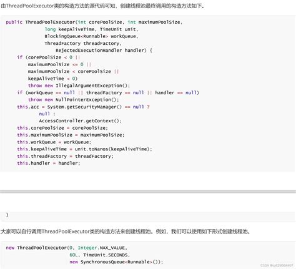This screenshot has width=296, height=269.
Task: Click the CSDN watermark in bottom corner
Action: point(277,265)
